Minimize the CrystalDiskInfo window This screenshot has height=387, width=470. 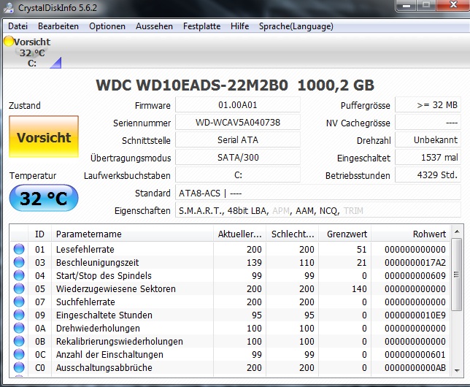pos(407,5)
